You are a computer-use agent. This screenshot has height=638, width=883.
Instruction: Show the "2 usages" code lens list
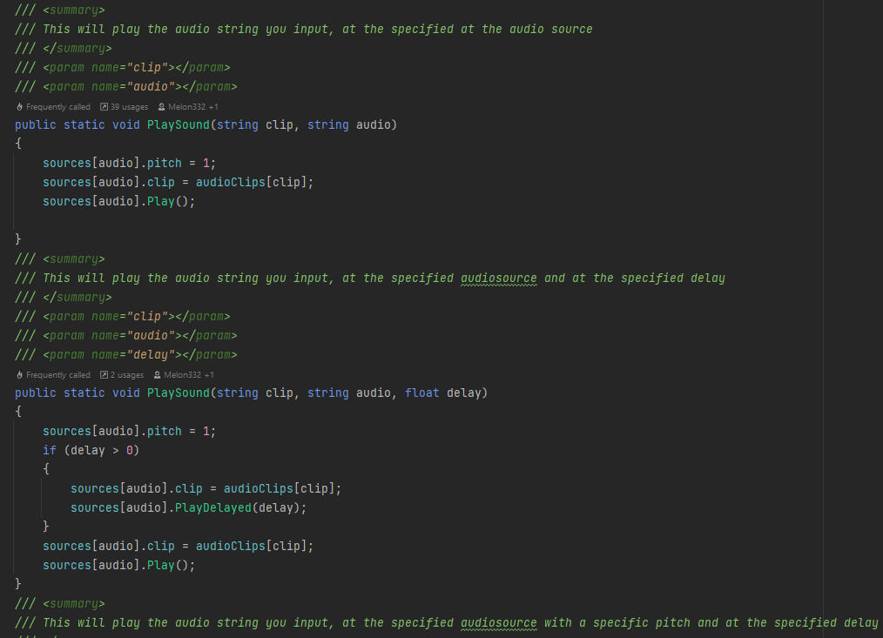[x=126, y=375]
